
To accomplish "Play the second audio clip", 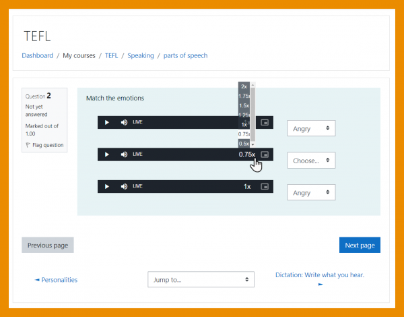I will [107, 154].
